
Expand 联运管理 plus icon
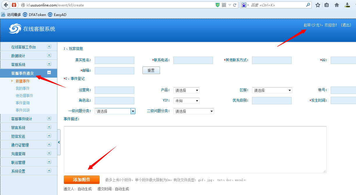pyautogui.click(x=49, y=162)
